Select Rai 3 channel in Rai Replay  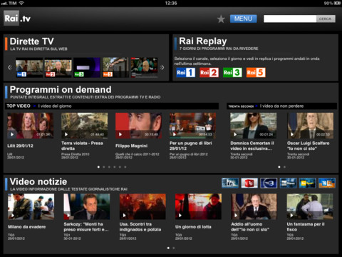[x=232, y=72]
